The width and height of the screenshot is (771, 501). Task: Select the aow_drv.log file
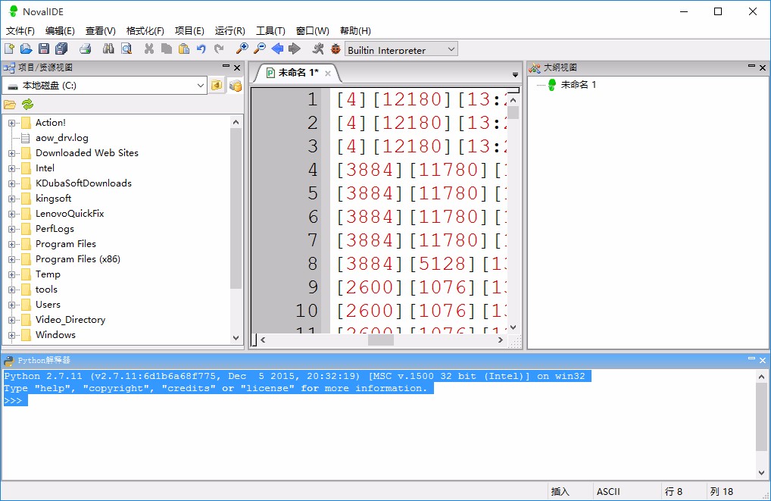click(62, 138)
